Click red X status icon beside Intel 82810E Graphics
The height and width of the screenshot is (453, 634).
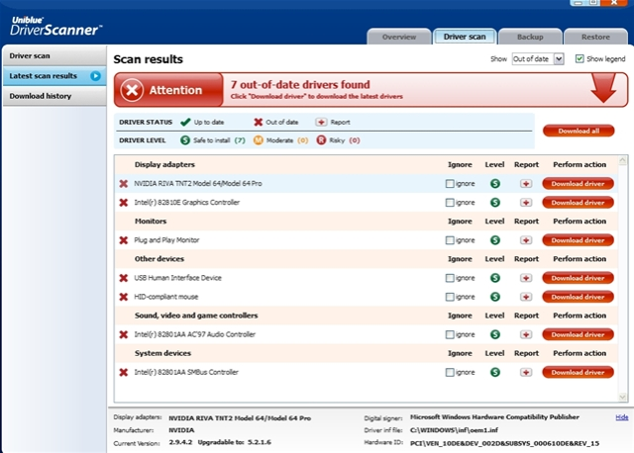pyautogui.click(x=124, y=203)
